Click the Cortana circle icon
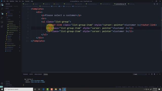The height and width of the screenshot is (91, 162). click(35, 89)
